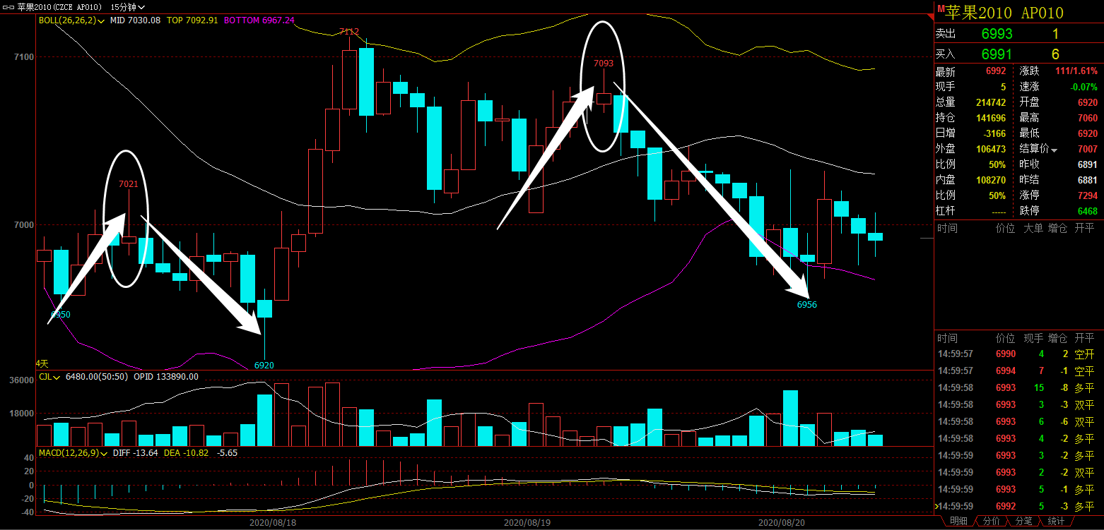The height and width of the screenshot is (530, 1104).
Task: Click the 6920 low price label on chart
Action: pos(264,365)
